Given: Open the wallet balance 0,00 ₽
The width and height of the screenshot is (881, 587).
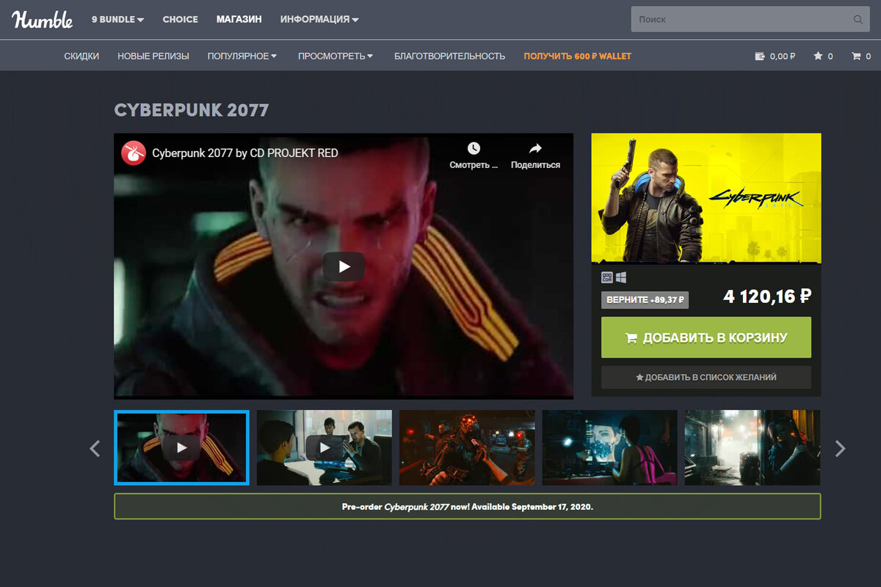Looking at the screenshot, I should tap(775, 56).
